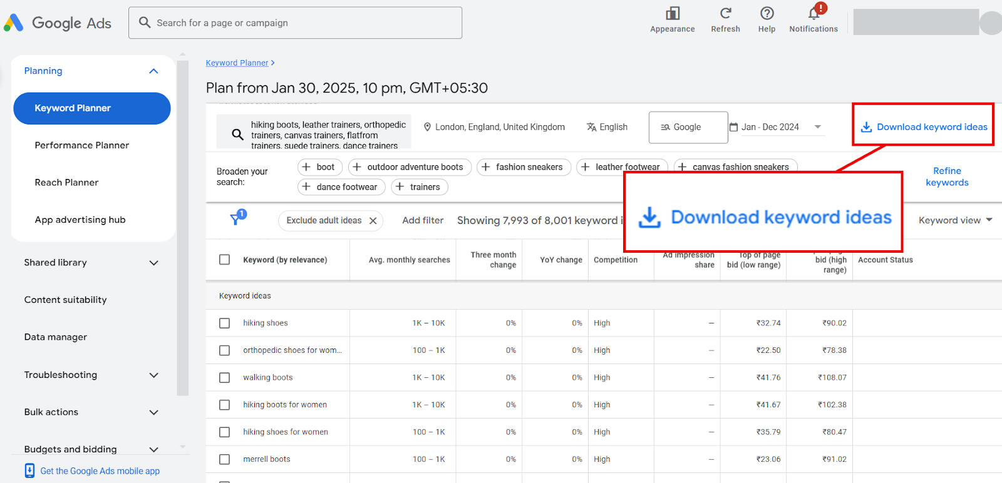Click the search magnifier icon in top bar
Image resolution: width=1002 pixels, height=483 pixels.
[x=145, y=23]
